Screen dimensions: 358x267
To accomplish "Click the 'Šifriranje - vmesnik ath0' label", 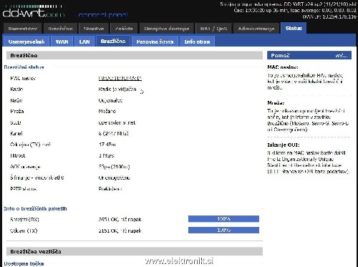I will point(37,178).
